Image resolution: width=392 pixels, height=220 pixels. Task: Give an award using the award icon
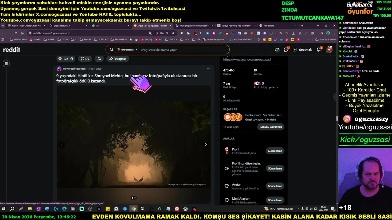click(x=99, y=59)
